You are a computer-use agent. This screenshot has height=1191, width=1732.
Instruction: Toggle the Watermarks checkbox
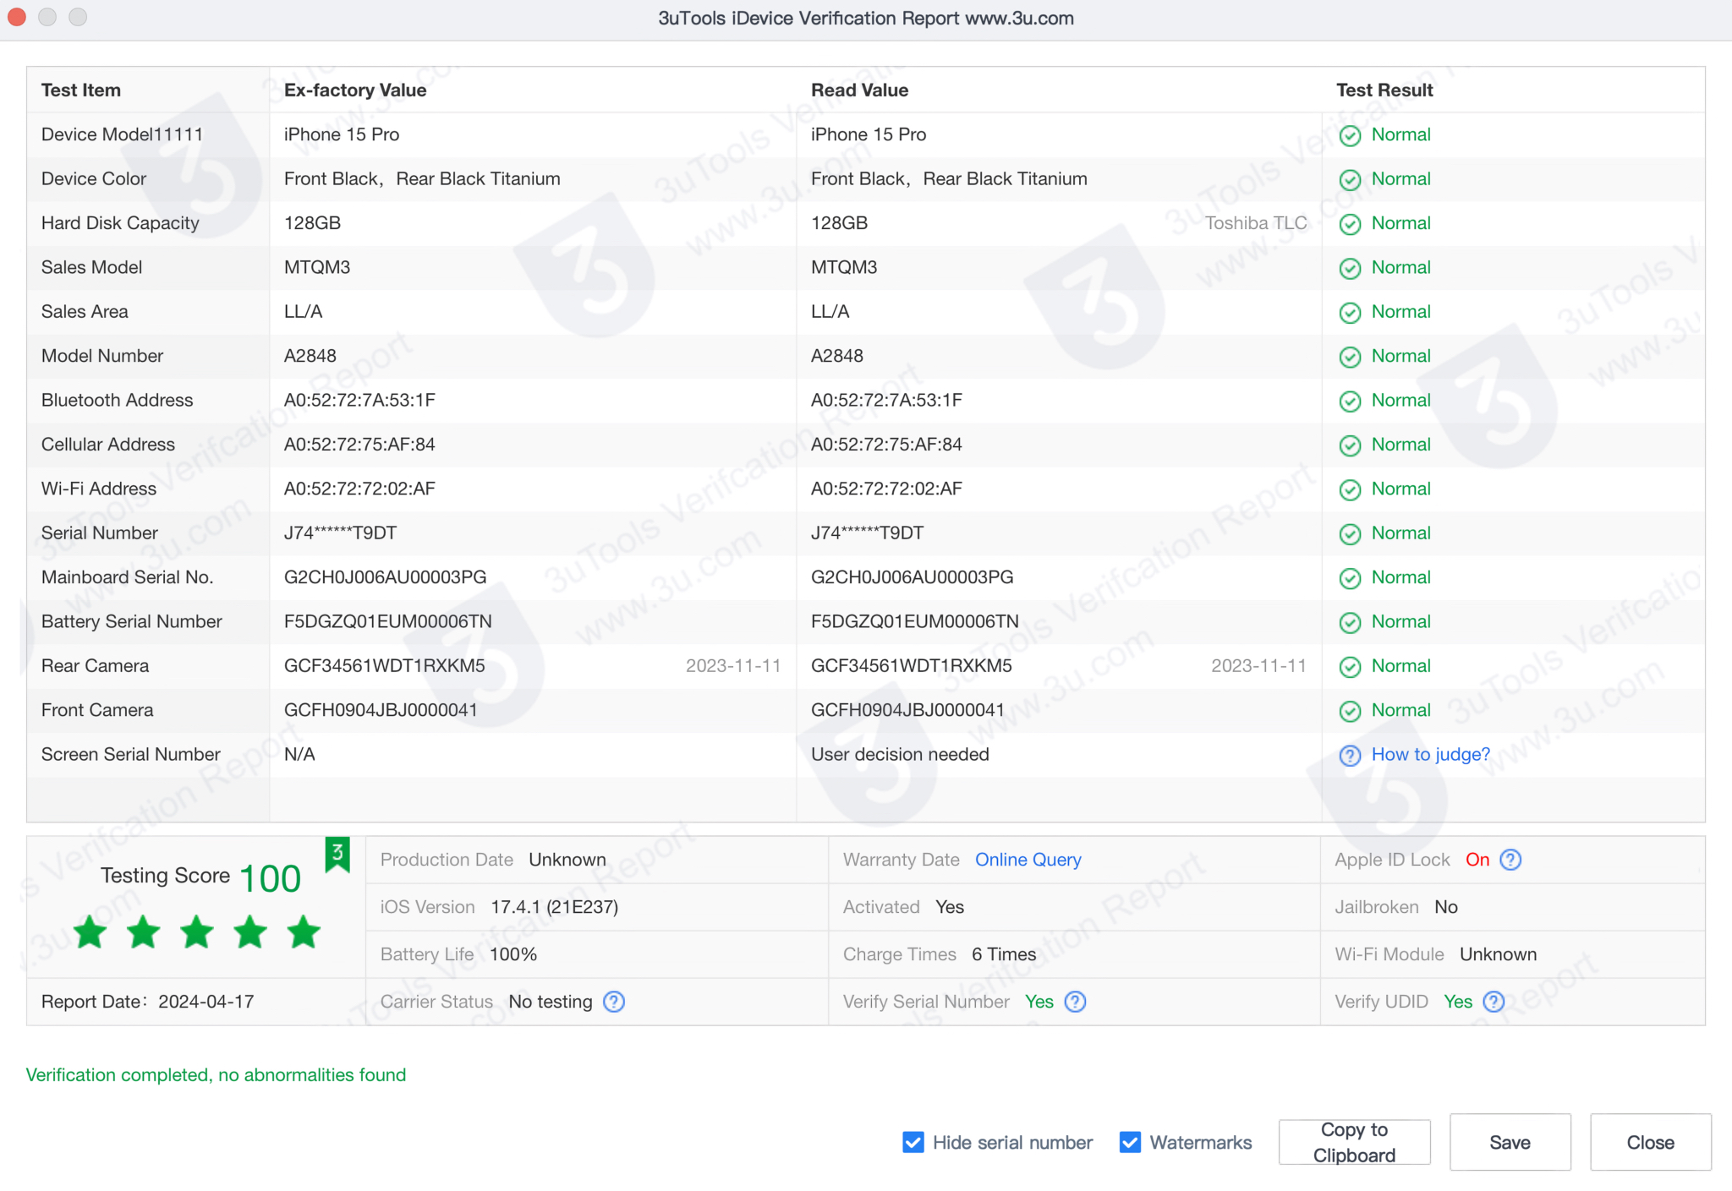pyautogui.click(x=1130, y=1143)
